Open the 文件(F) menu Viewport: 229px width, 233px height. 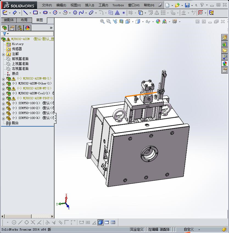point(47,5)
